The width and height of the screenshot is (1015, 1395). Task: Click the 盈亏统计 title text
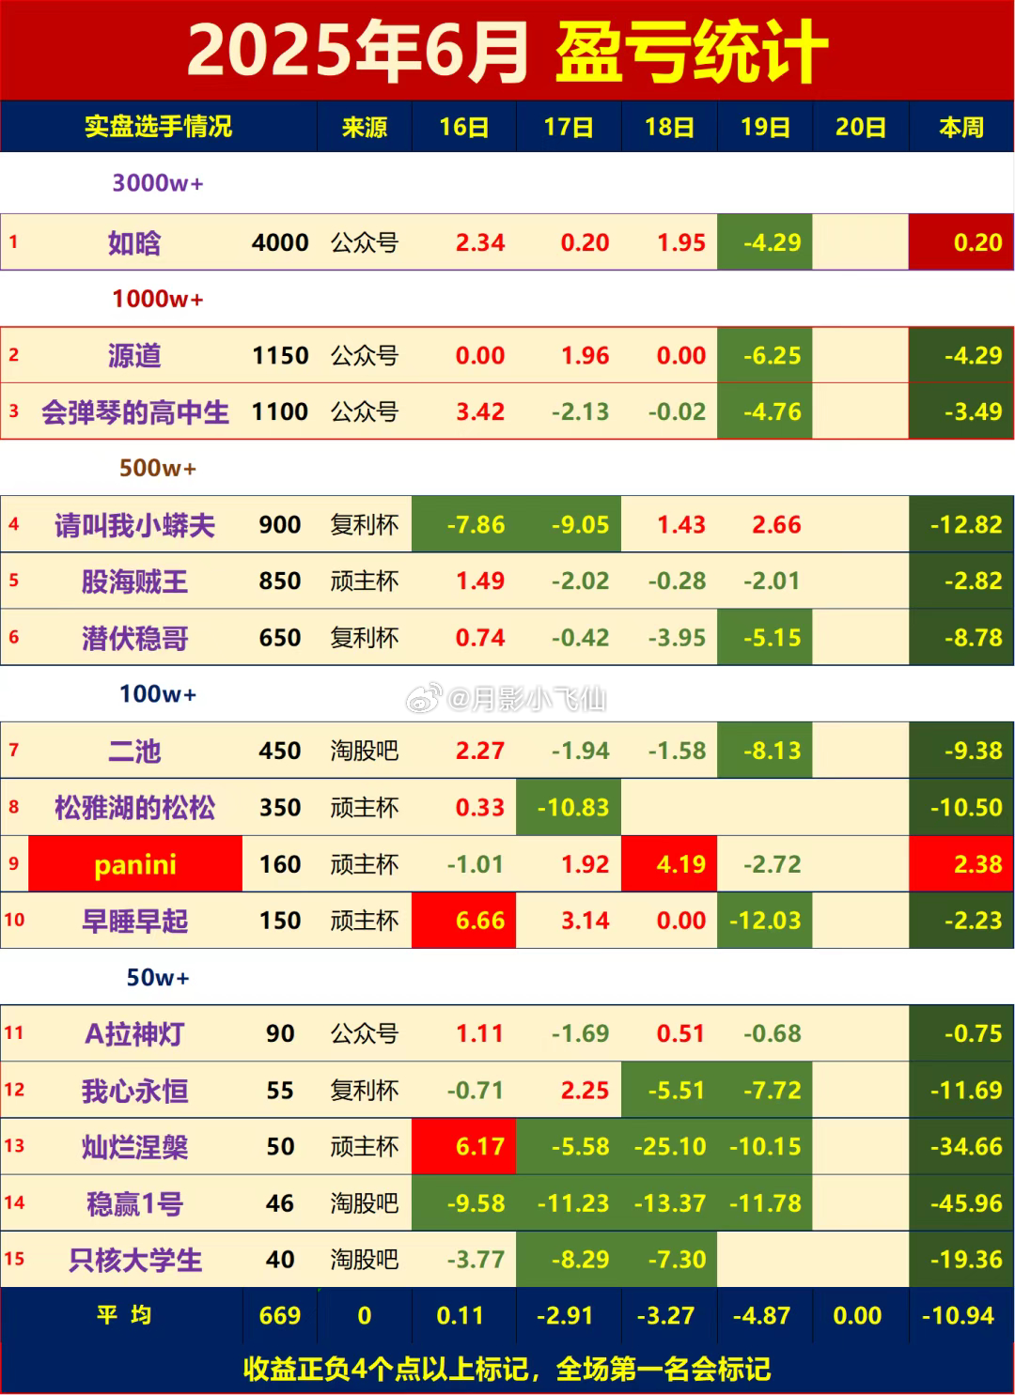(691, 52)
